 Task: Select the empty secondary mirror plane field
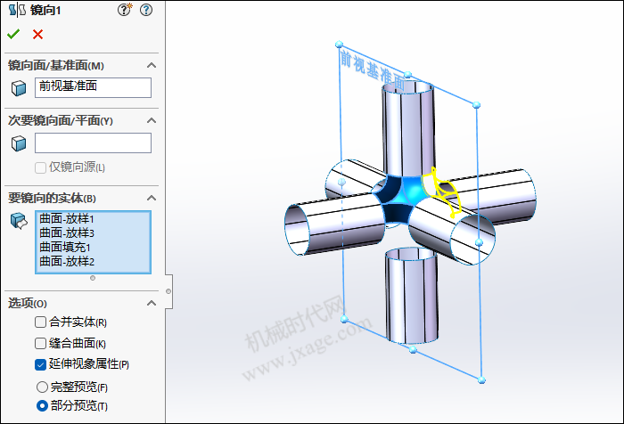click(x=93, y=143)
